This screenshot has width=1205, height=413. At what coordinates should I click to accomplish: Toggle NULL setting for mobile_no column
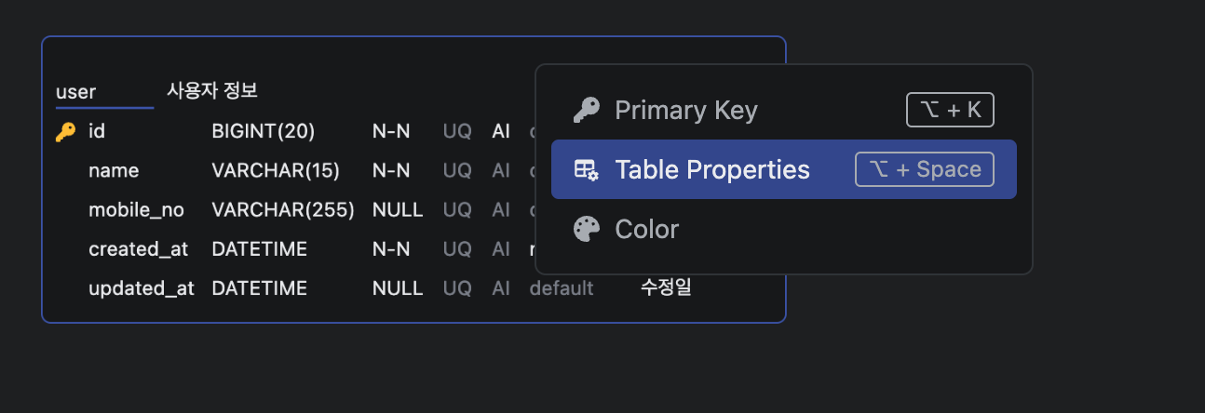coord(398,210)
